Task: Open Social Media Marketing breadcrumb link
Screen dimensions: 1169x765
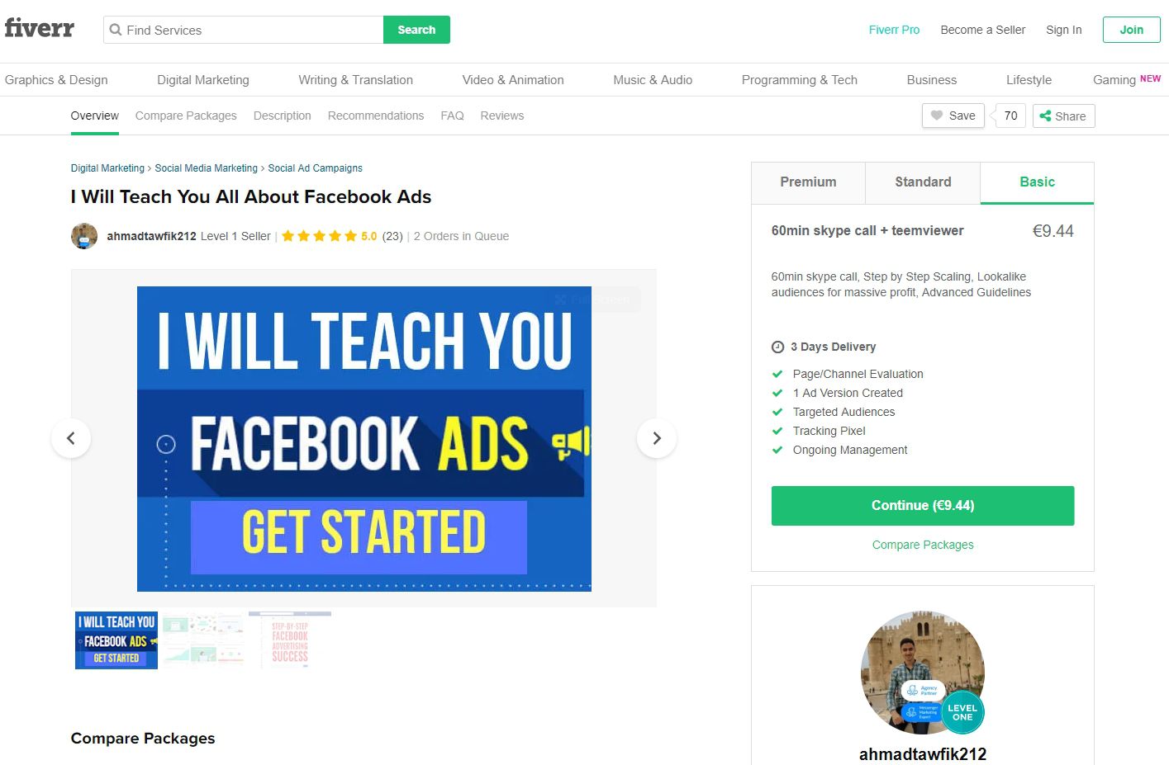Action: point(207,168)
